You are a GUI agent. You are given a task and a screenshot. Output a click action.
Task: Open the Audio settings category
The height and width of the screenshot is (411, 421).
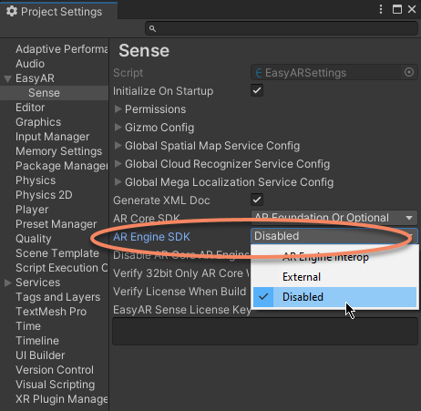tap(30, 64)
